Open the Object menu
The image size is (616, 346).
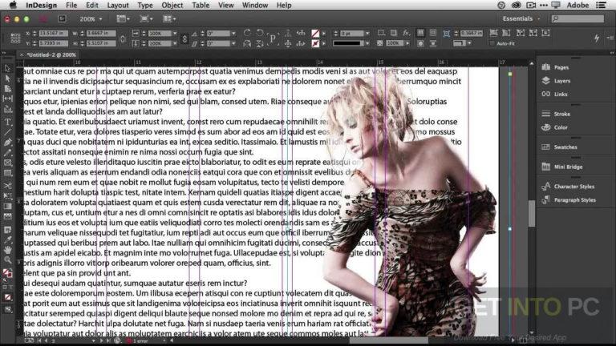click(x=172, y=5)
